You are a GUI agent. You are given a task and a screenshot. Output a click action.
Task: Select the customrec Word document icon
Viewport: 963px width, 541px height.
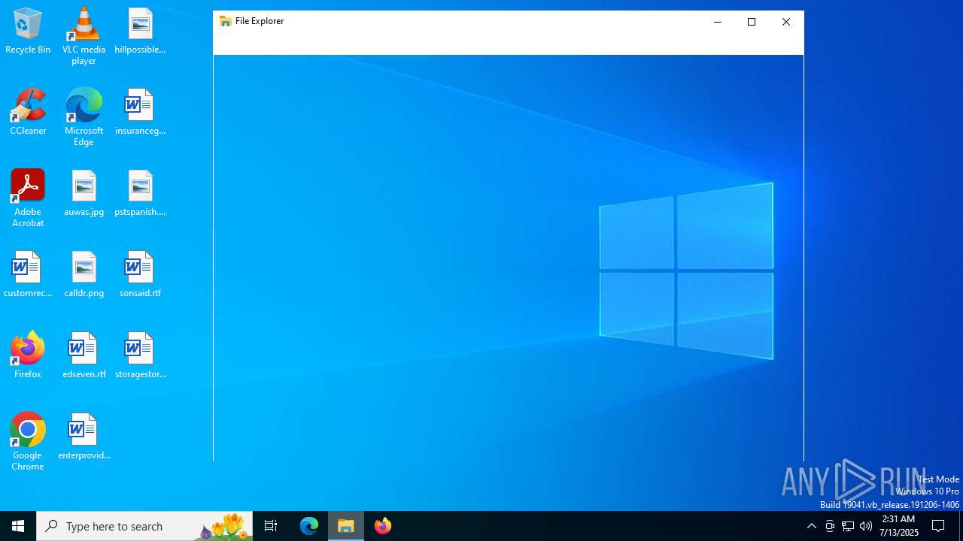(28, 275)
